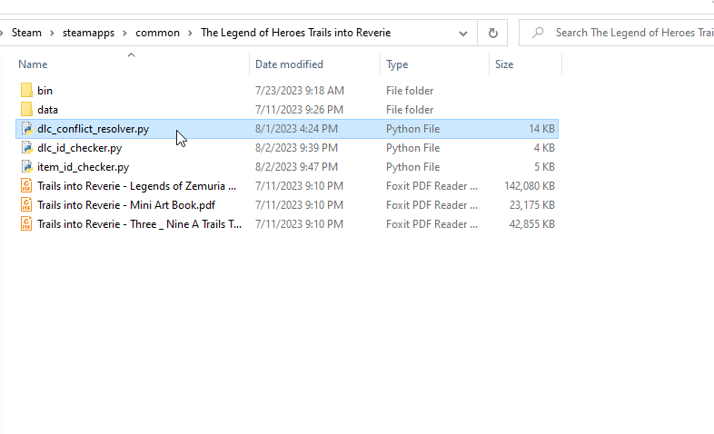
Task: Expand the chevron after steamapps in path
Action: click(x=124, y=33)
